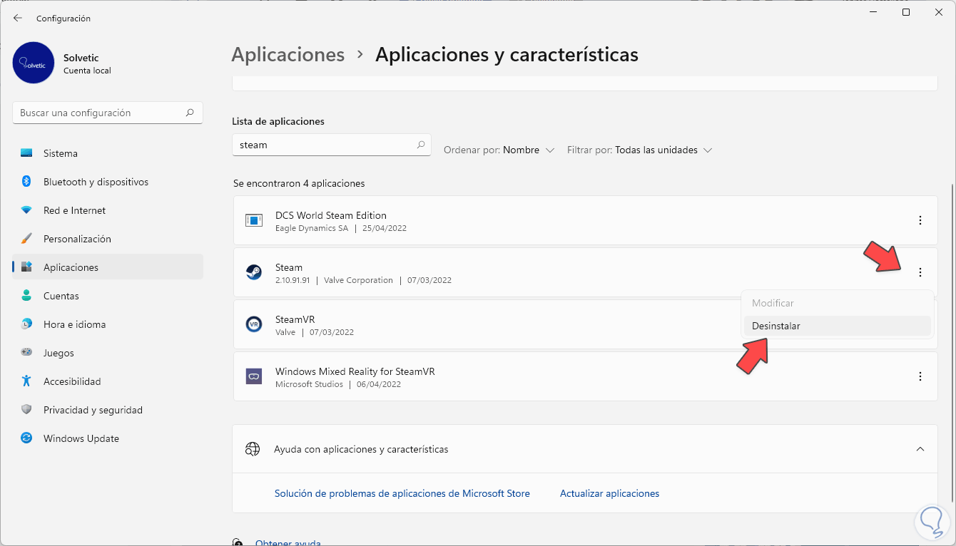Go to the Juegos section
Image resolution: width=956 pixels, height=546 pixels.
point(108,353)
